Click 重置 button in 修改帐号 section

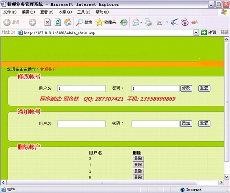tap(204, 88)
